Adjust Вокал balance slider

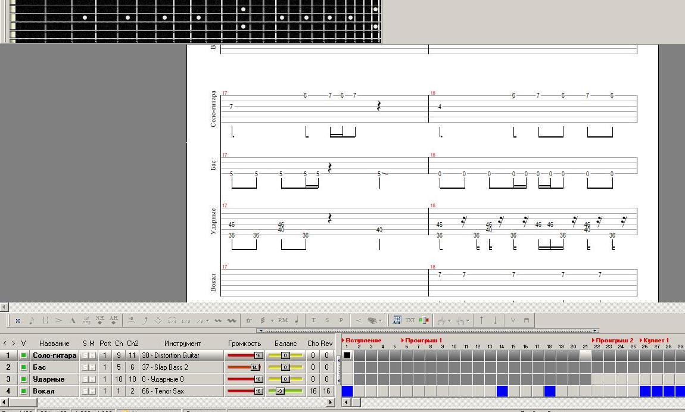pyautogui.click(x=285, y=391)
